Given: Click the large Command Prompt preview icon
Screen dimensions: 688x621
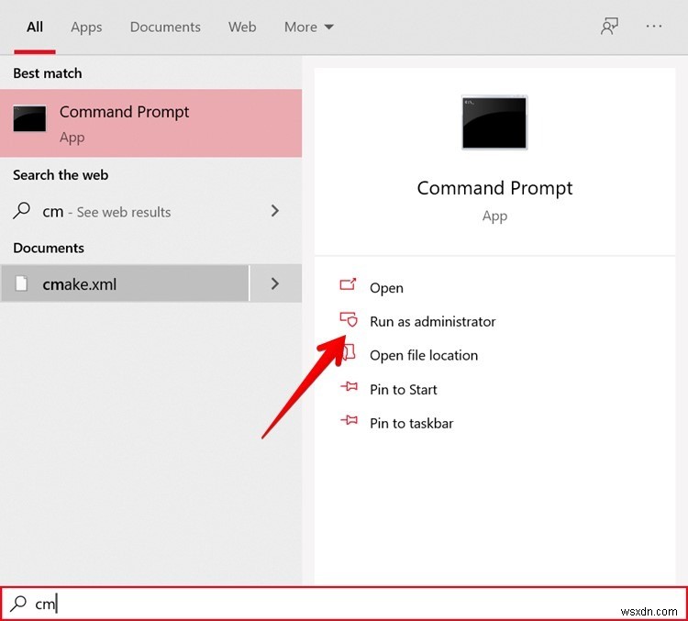Looking at the screenshot, I should (494, 122).
